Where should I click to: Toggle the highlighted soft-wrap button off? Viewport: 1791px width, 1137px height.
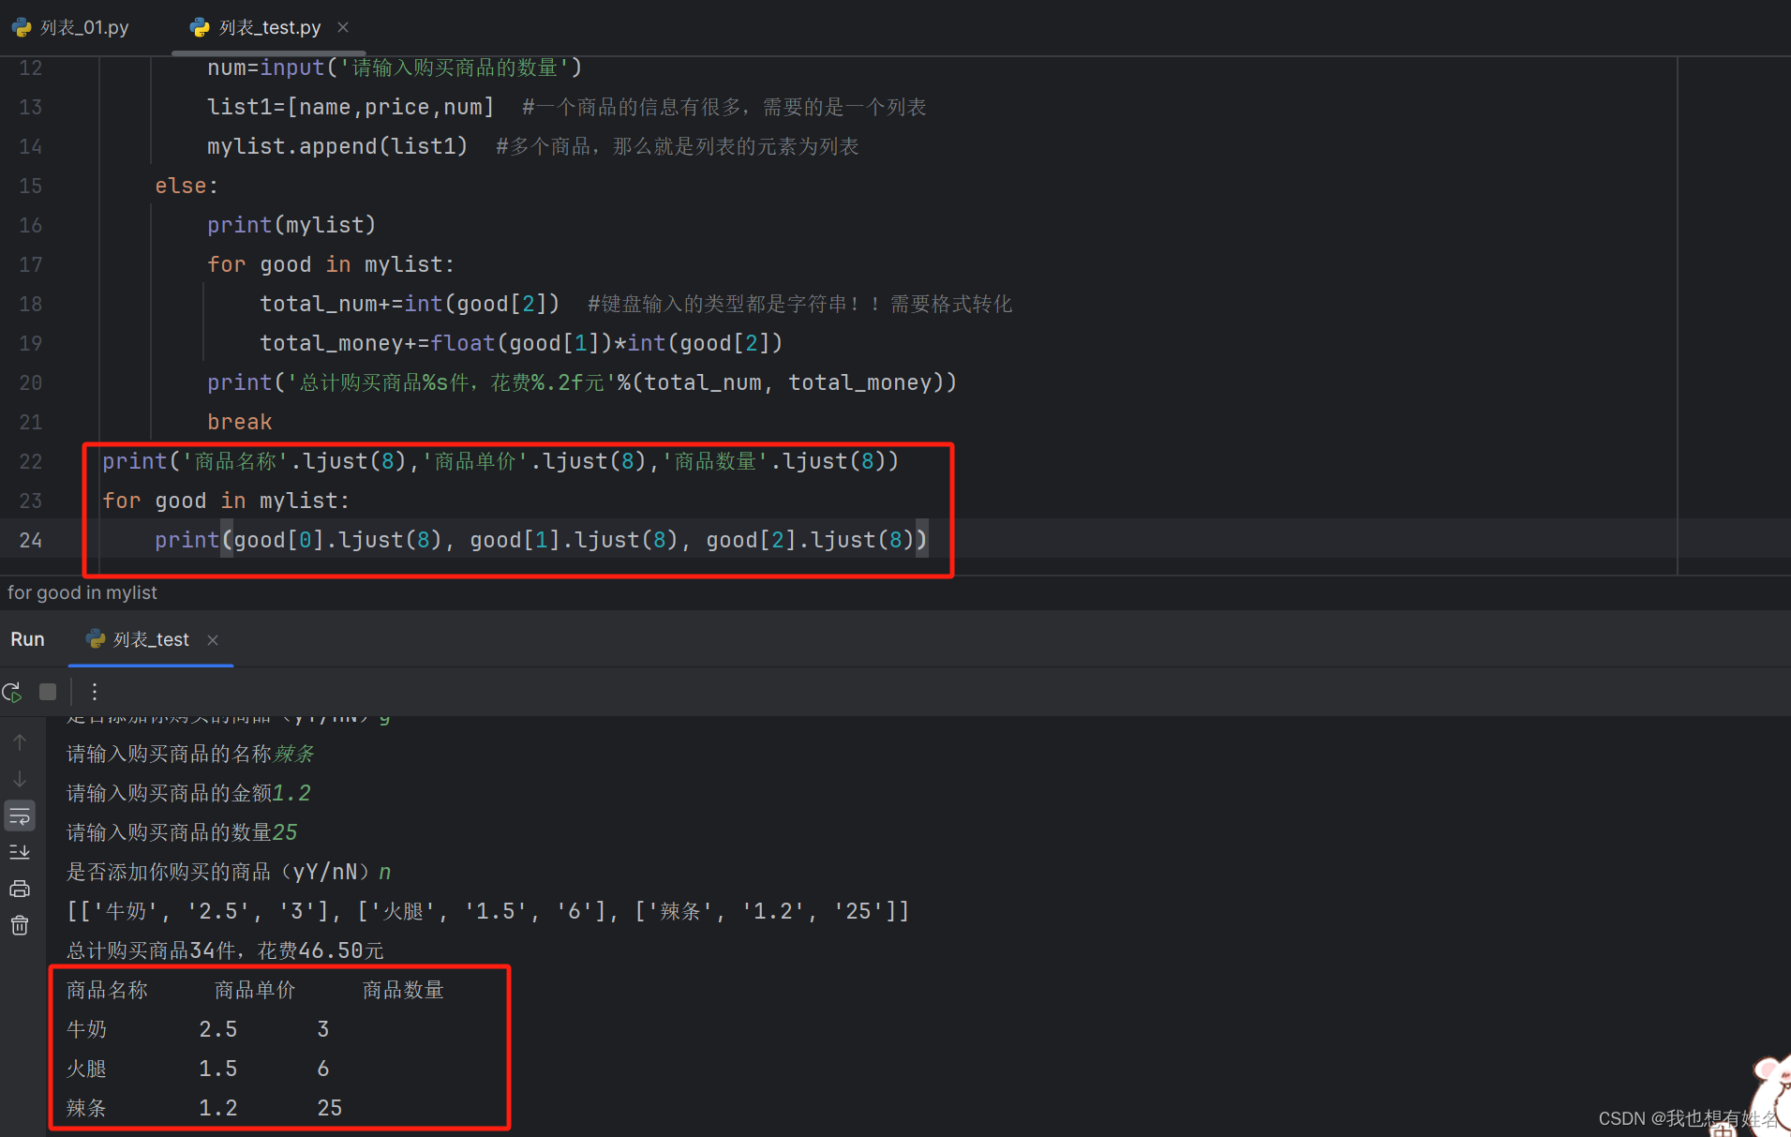[x=20, y=815]
